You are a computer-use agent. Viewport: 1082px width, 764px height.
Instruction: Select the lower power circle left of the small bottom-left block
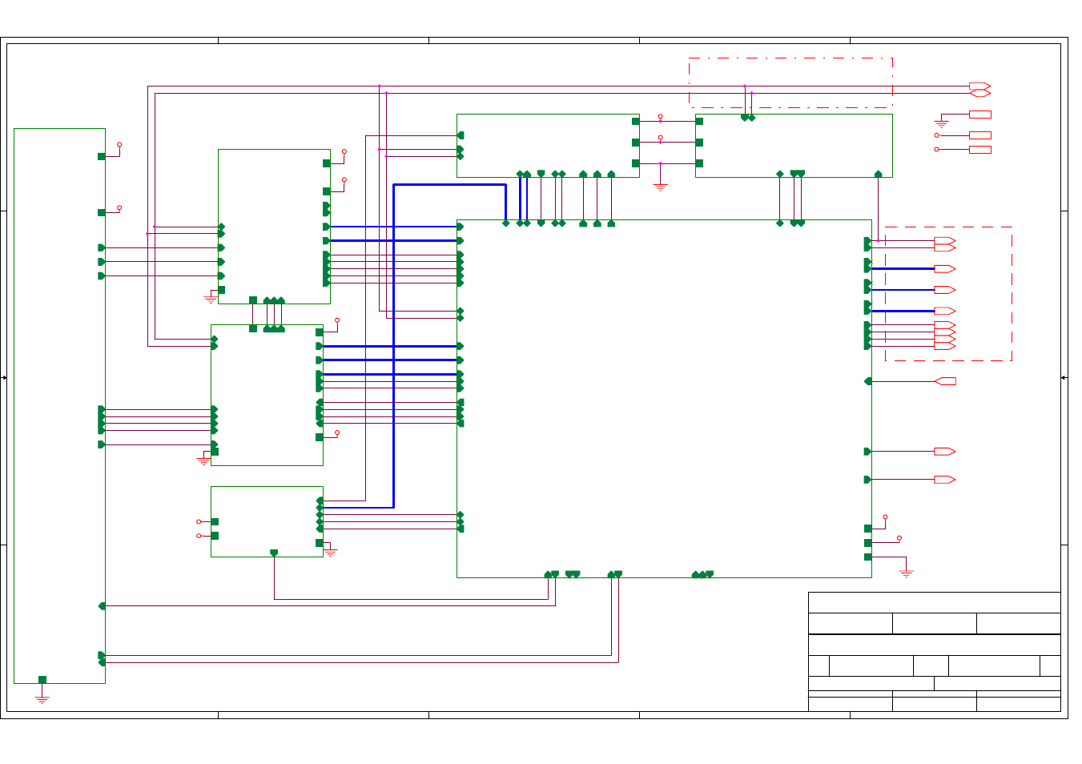(x=199, y=536)
